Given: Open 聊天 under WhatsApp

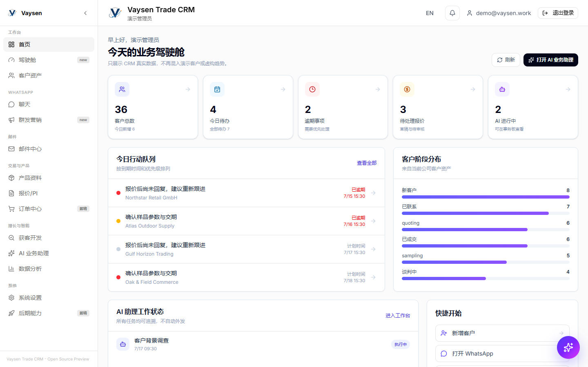Looking at the screenshot, I should [49, 104].
